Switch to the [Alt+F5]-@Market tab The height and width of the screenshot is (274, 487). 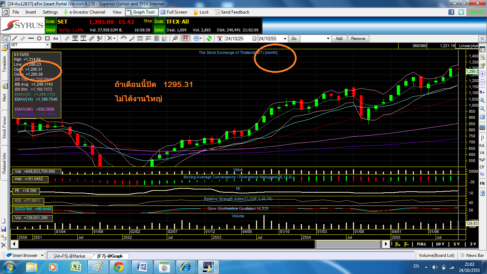[x=70, y=256]
